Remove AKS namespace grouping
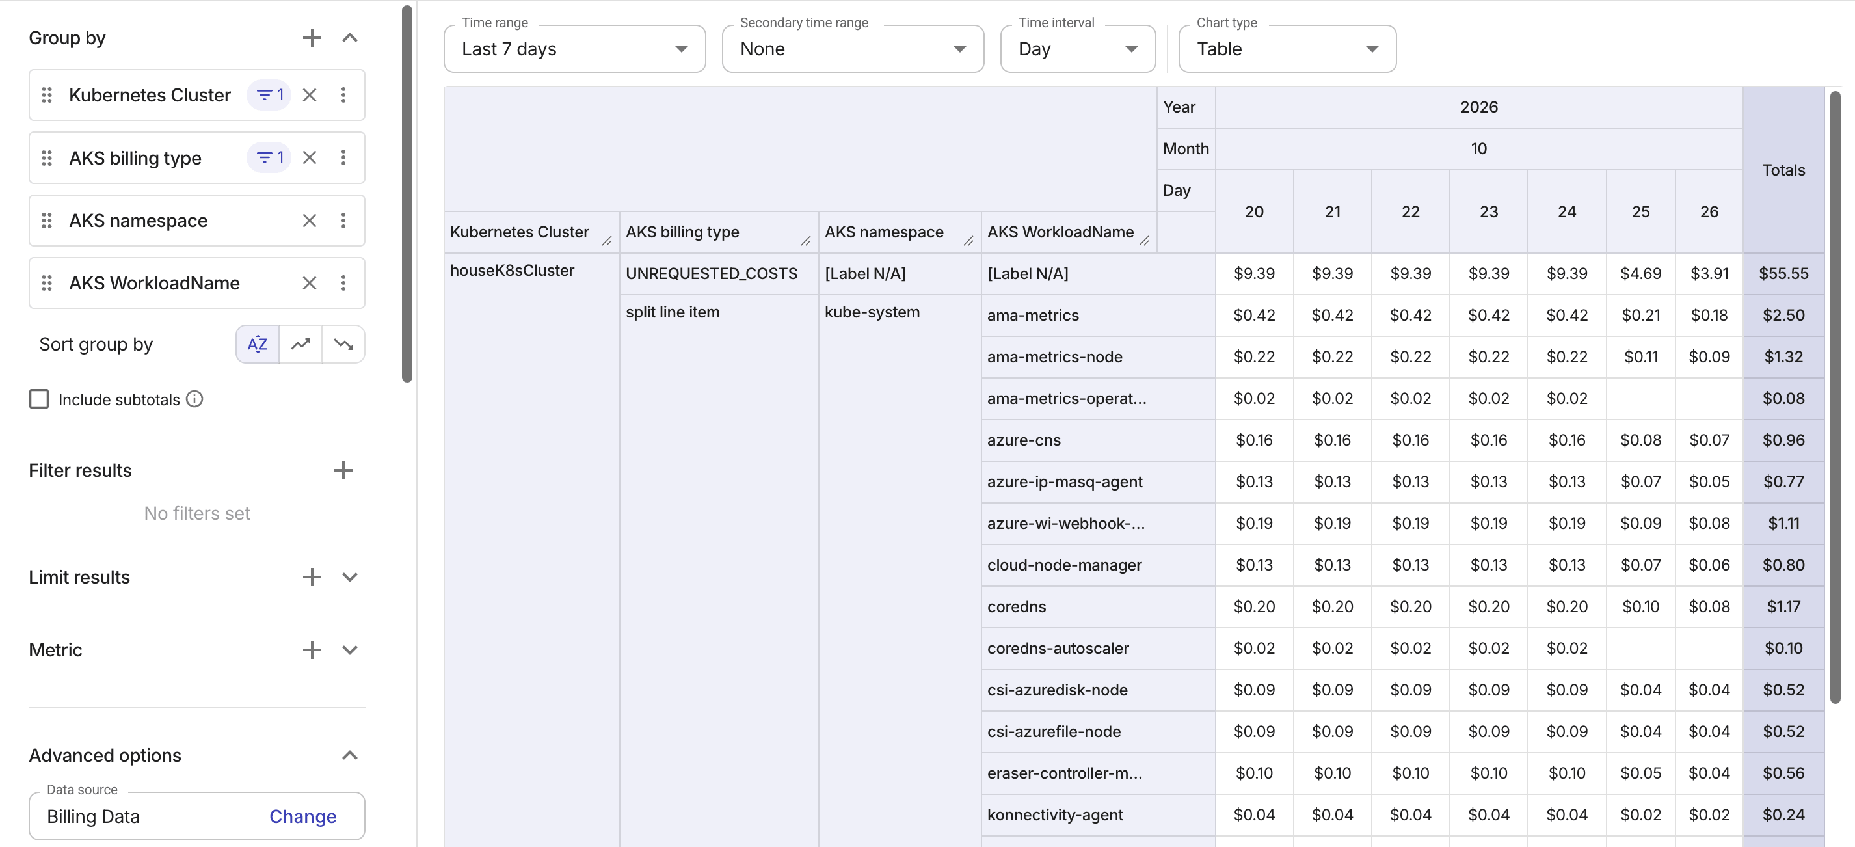The width and height of the screenshot is (1855, 847). [310, 221]
